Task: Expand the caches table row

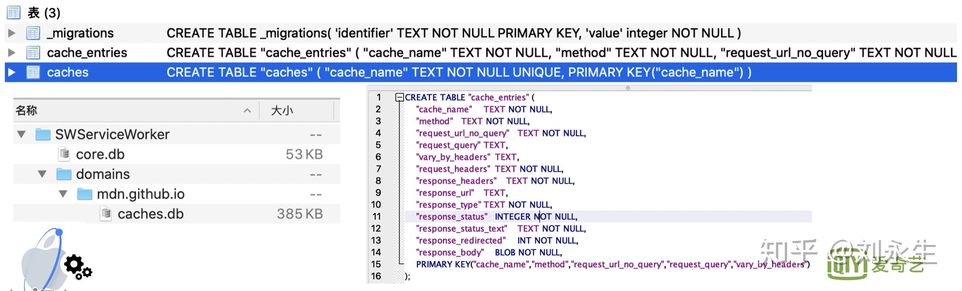Action: coord(12,72)
